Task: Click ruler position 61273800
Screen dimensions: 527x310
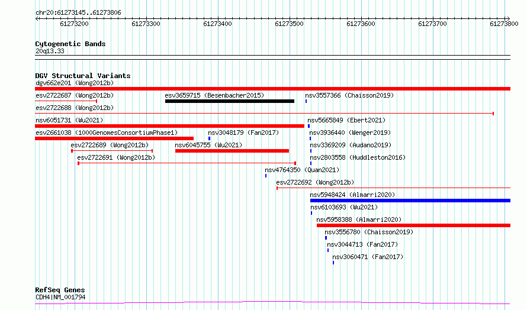Action: tap(504, 24)
